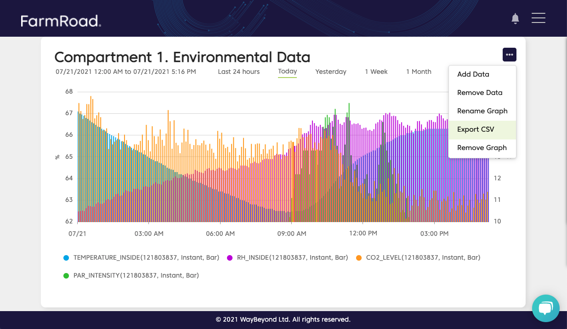Click the 09:00 AM axis label

(291, 234)
